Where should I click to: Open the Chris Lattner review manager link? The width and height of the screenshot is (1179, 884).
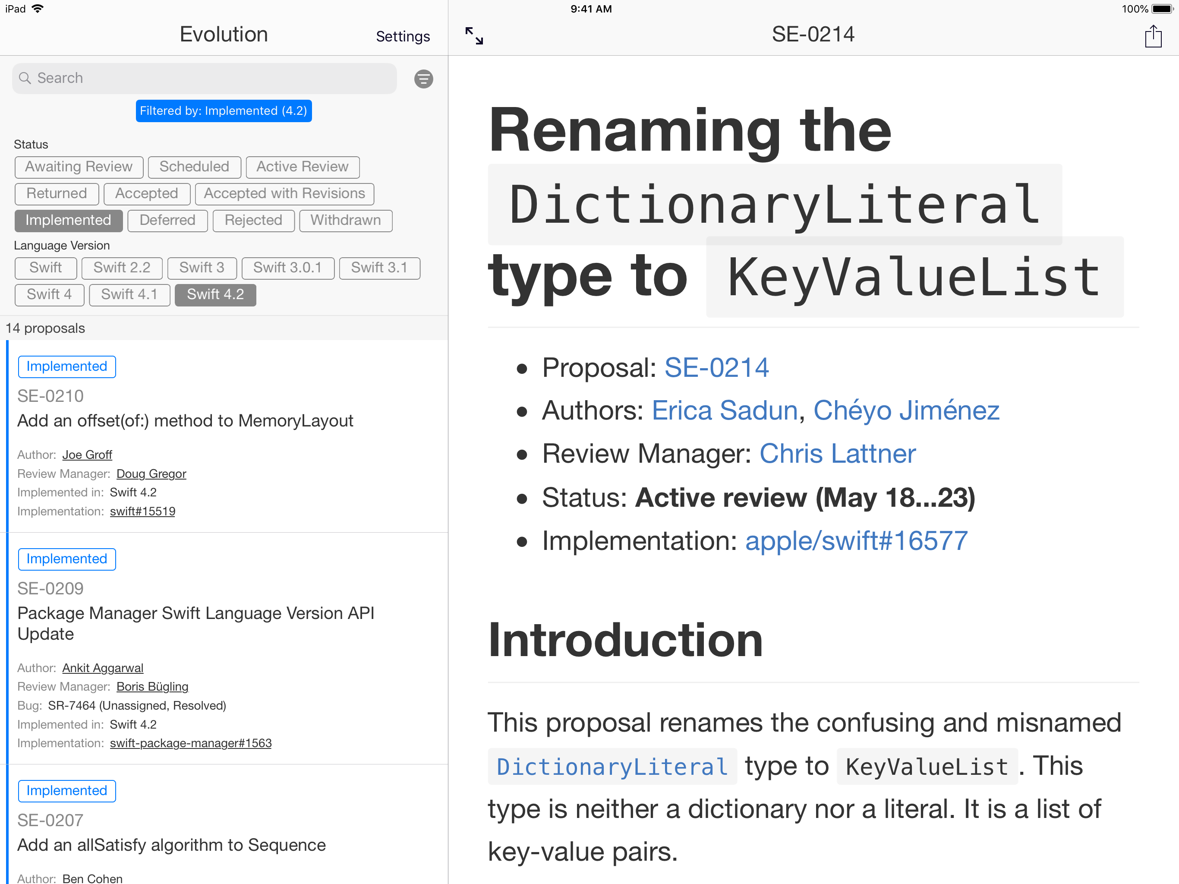837,454
